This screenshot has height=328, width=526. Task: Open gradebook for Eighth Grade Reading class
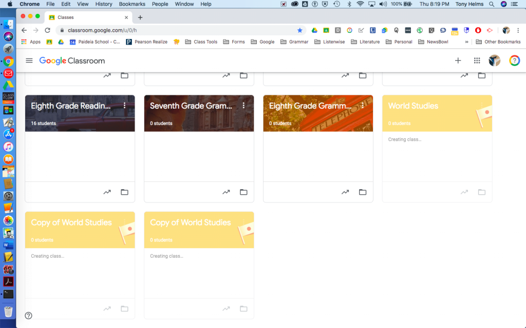pos(107,192)
